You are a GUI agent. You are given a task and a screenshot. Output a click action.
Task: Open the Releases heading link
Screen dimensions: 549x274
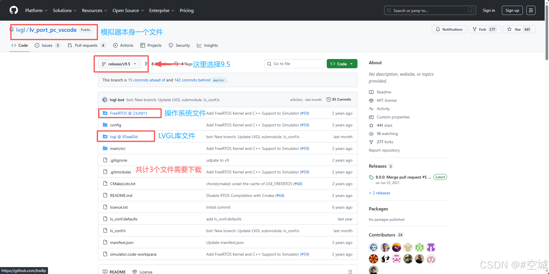[x=381, y=166]
